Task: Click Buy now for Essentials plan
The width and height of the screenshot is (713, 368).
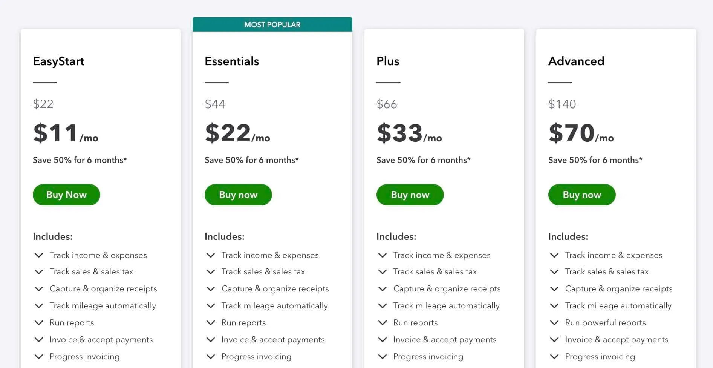Action: click(x=238, y=195)
